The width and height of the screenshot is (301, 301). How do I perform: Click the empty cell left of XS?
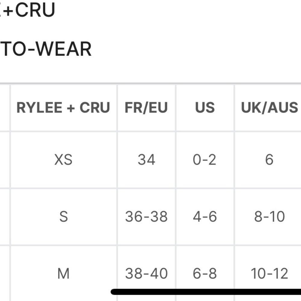pyautogui.click(x=5, y=159)
